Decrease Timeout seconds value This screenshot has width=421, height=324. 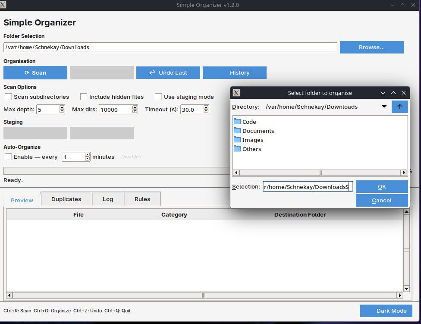(x=206, y=111)
